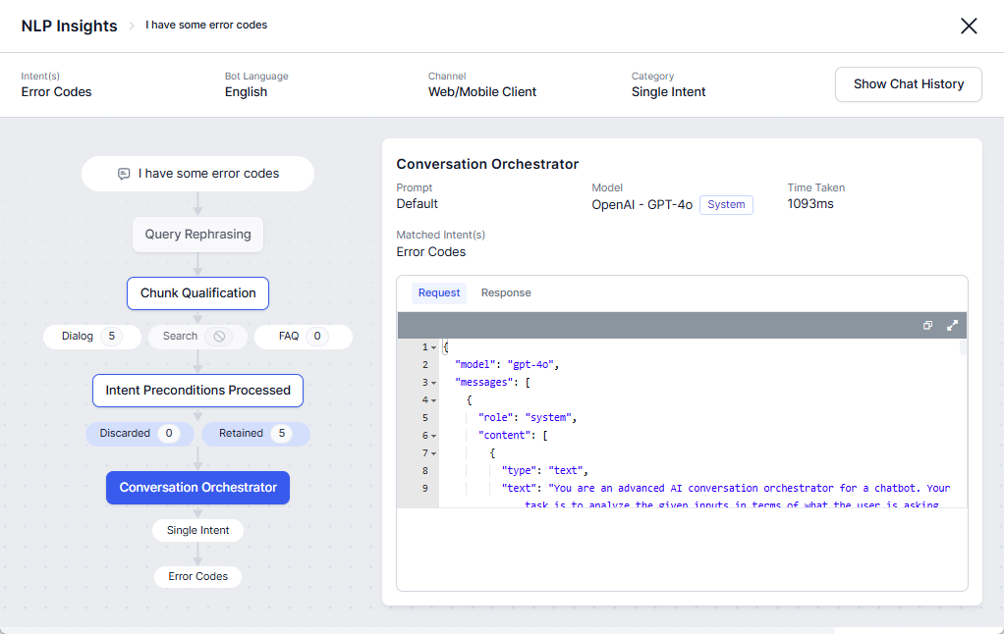Click the System model badge
Viewport: 1004px width, 634px height.
click(x=726, y=205)
